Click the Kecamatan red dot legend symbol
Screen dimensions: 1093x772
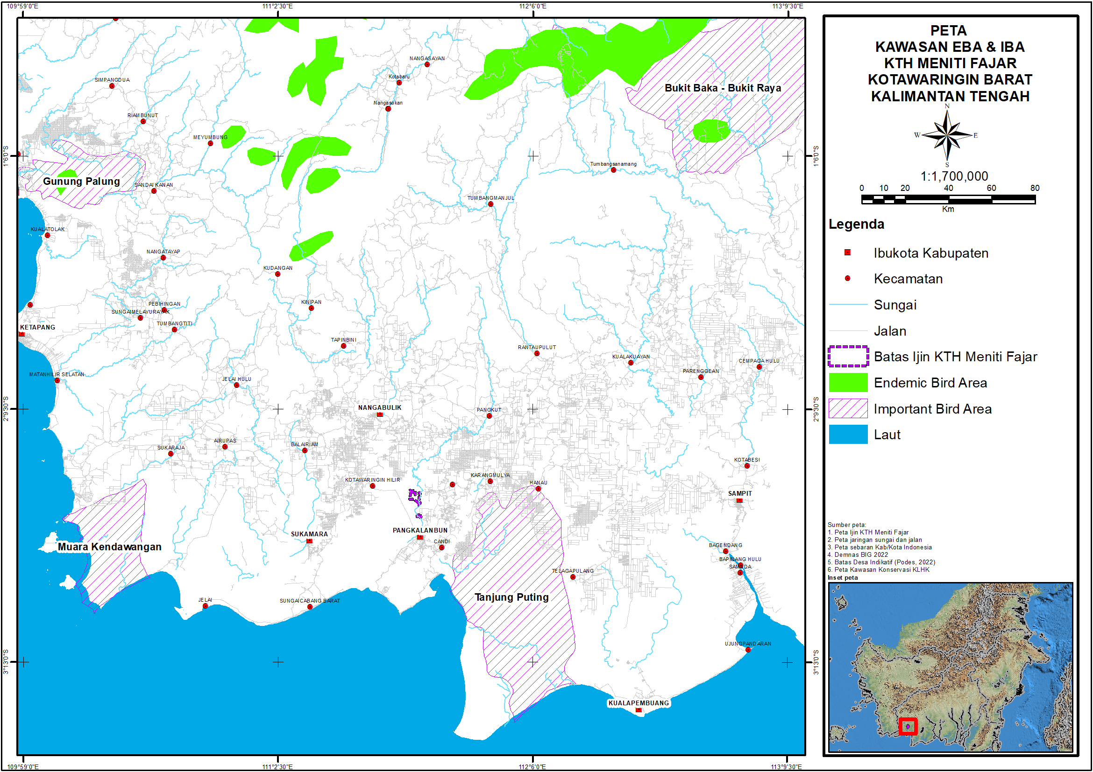click(x=847, y=278)
